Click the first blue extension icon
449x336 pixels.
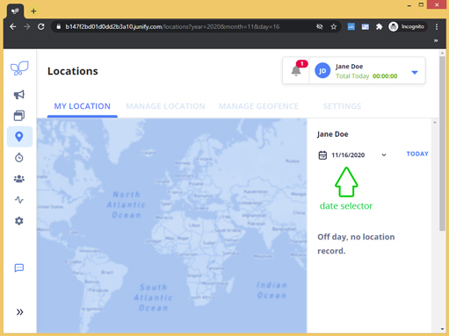pyautogui.click(x=351, y=26)
